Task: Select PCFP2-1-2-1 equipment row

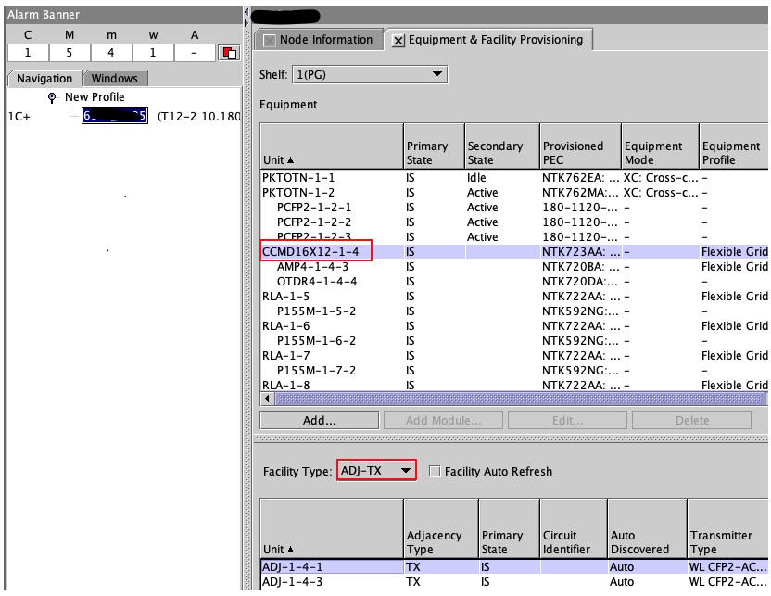Action: [514, 207]
